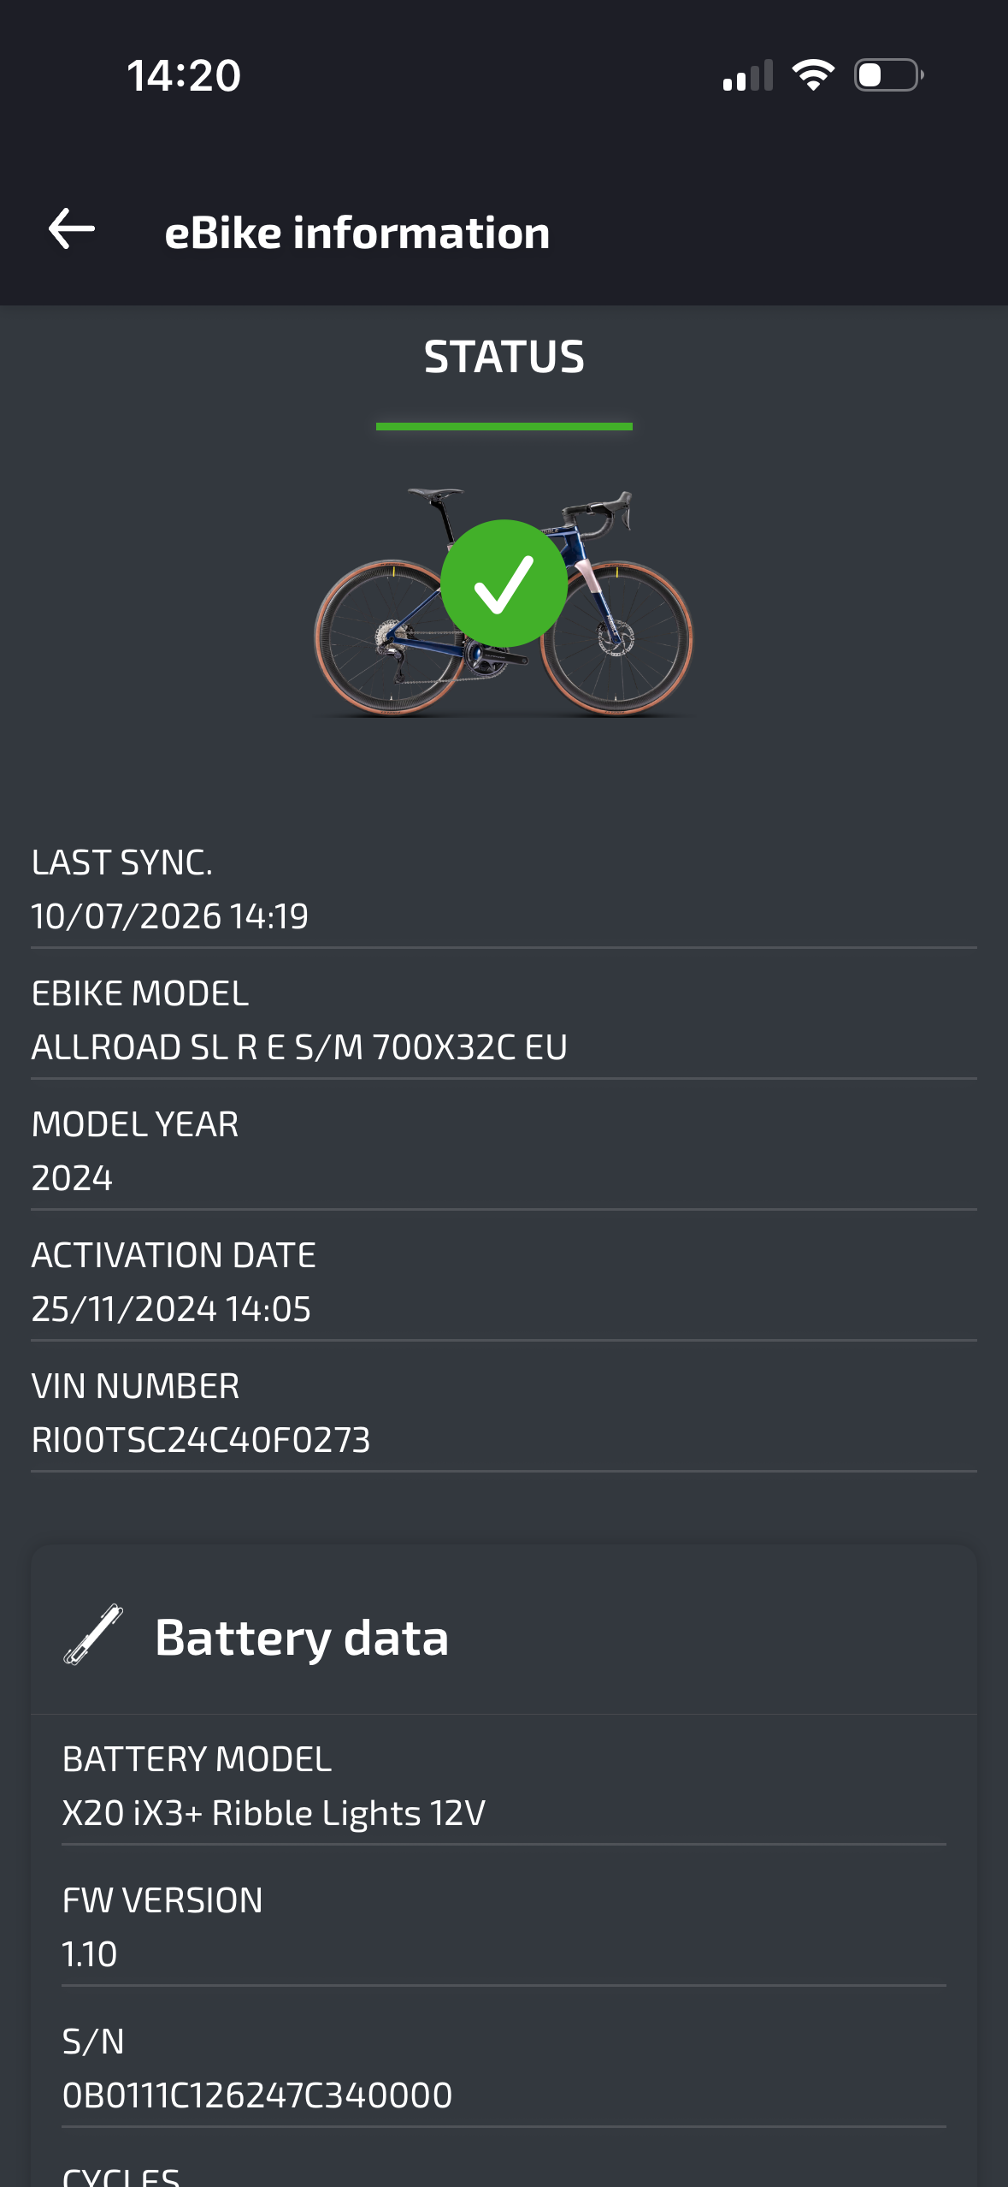1008x2187 pixels.
Task: Tap the eBike information header title
Action: [357, 233]
